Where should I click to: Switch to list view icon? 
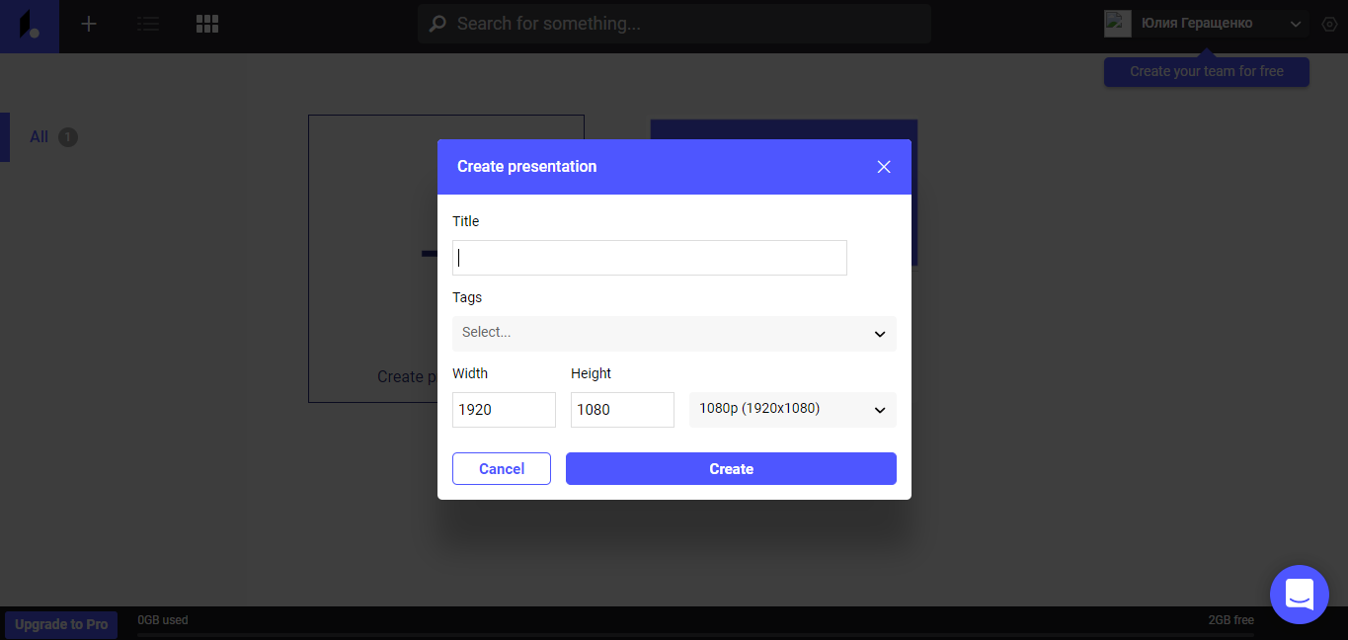pos(148,24)
